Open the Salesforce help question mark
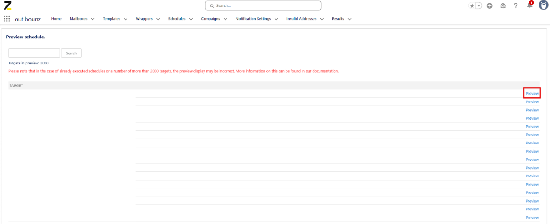550x224 pixels. [x=516, y=5]
